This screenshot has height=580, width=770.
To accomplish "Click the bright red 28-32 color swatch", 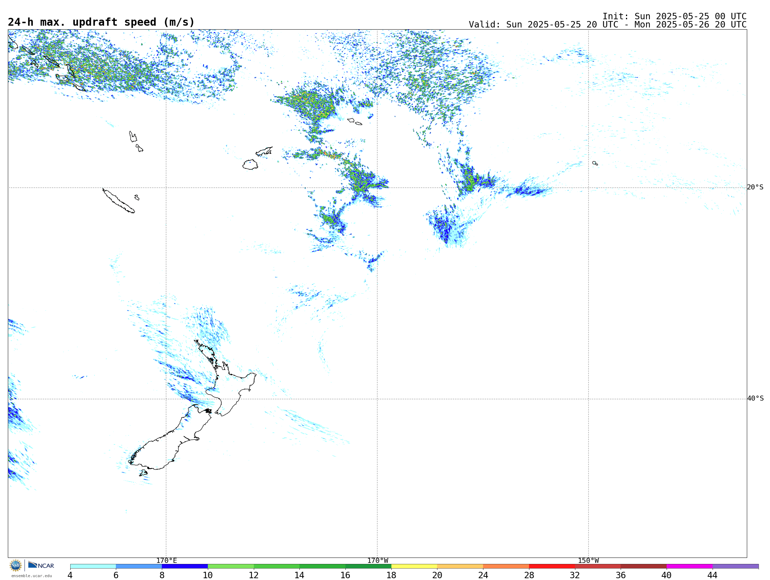I will (x=552, y=566).
